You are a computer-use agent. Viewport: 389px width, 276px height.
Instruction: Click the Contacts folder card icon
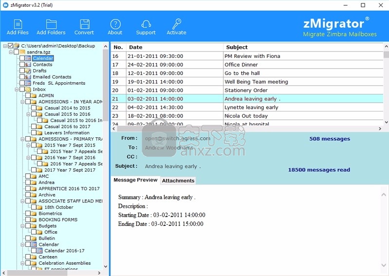pos(28,64)
